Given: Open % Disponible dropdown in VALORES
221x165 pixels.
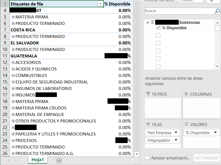Looking at the screenshot, I should click(215, 132).
